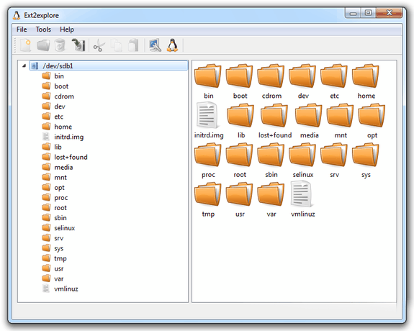Click the vmlinuz file icon in right pane
The image size is (414, 331).
coord(302,194)
